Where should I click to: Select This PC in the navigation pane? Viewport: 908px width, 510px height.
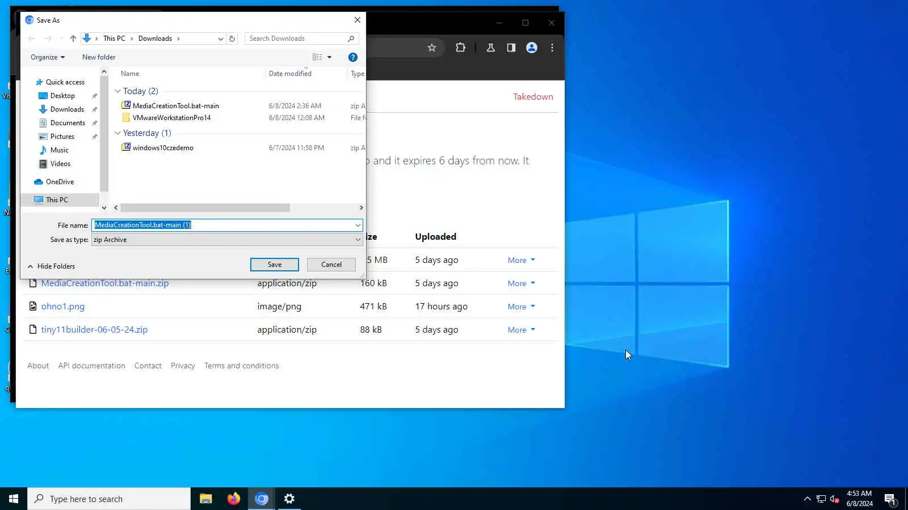coord(57,200)
